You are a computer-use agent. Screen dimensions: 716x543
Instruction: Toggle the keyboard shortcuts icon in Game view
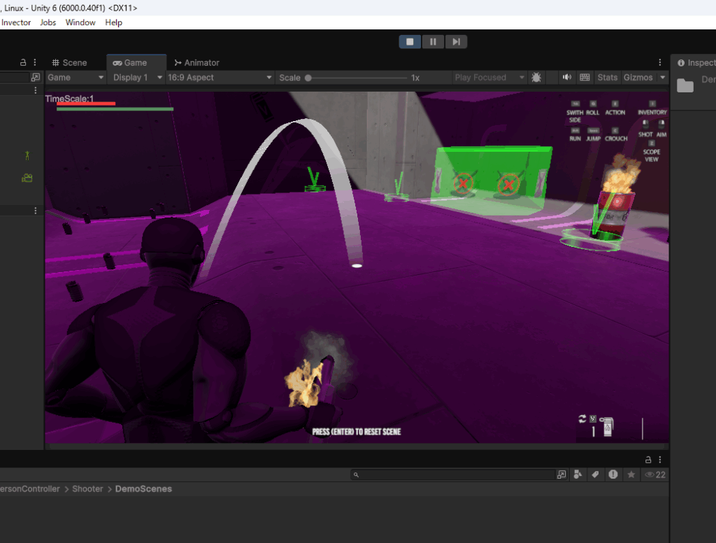click(585, 78)
